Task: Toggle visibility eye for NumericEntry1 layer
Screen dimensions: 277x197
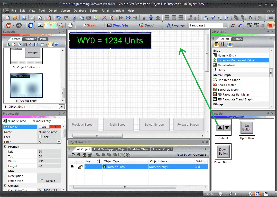Action: tap(72, 167)
